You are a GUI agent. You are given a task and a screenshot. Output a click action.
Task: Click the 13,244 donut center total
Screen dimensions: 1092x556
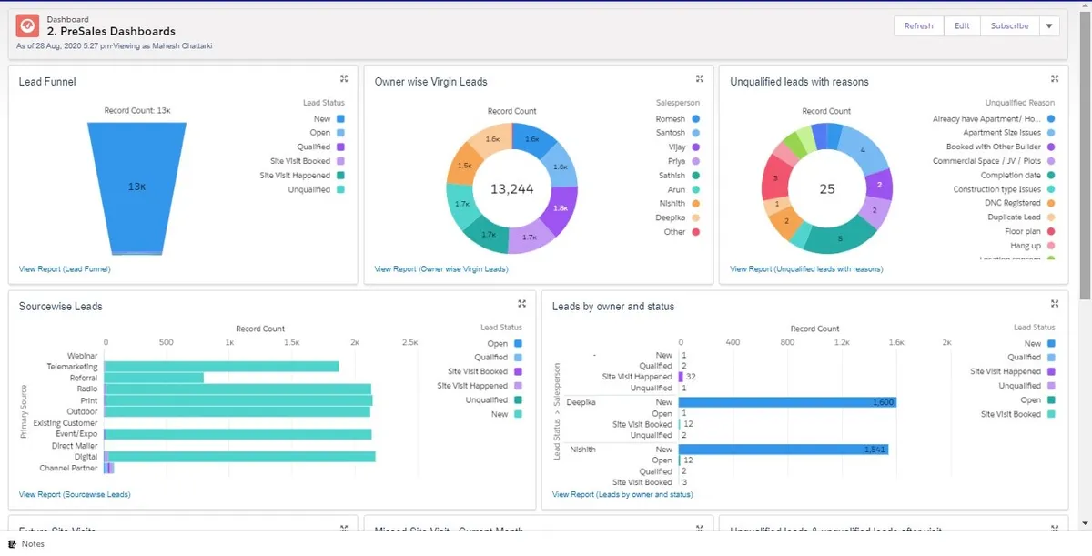512,189
